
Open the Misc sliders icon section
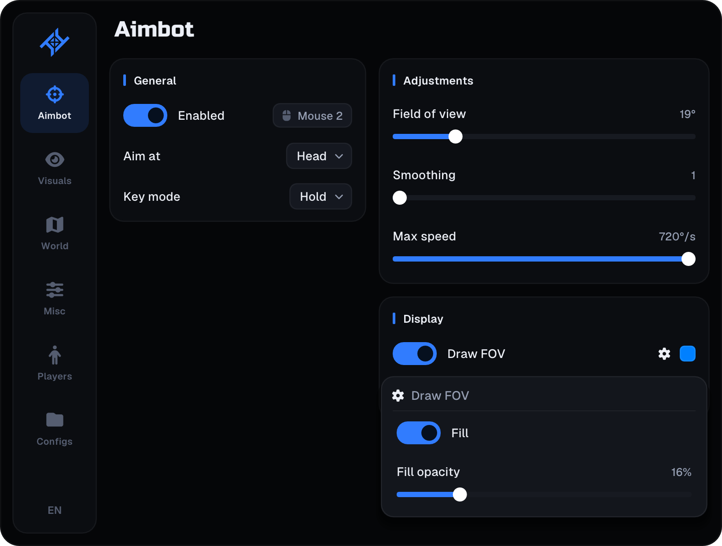tap(55, 290)
